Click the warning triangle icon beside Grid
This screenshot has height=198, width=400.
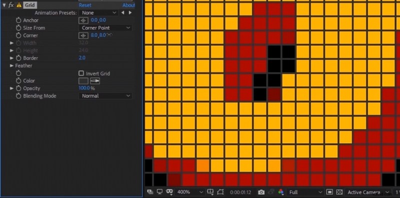[x=19, y=5]
